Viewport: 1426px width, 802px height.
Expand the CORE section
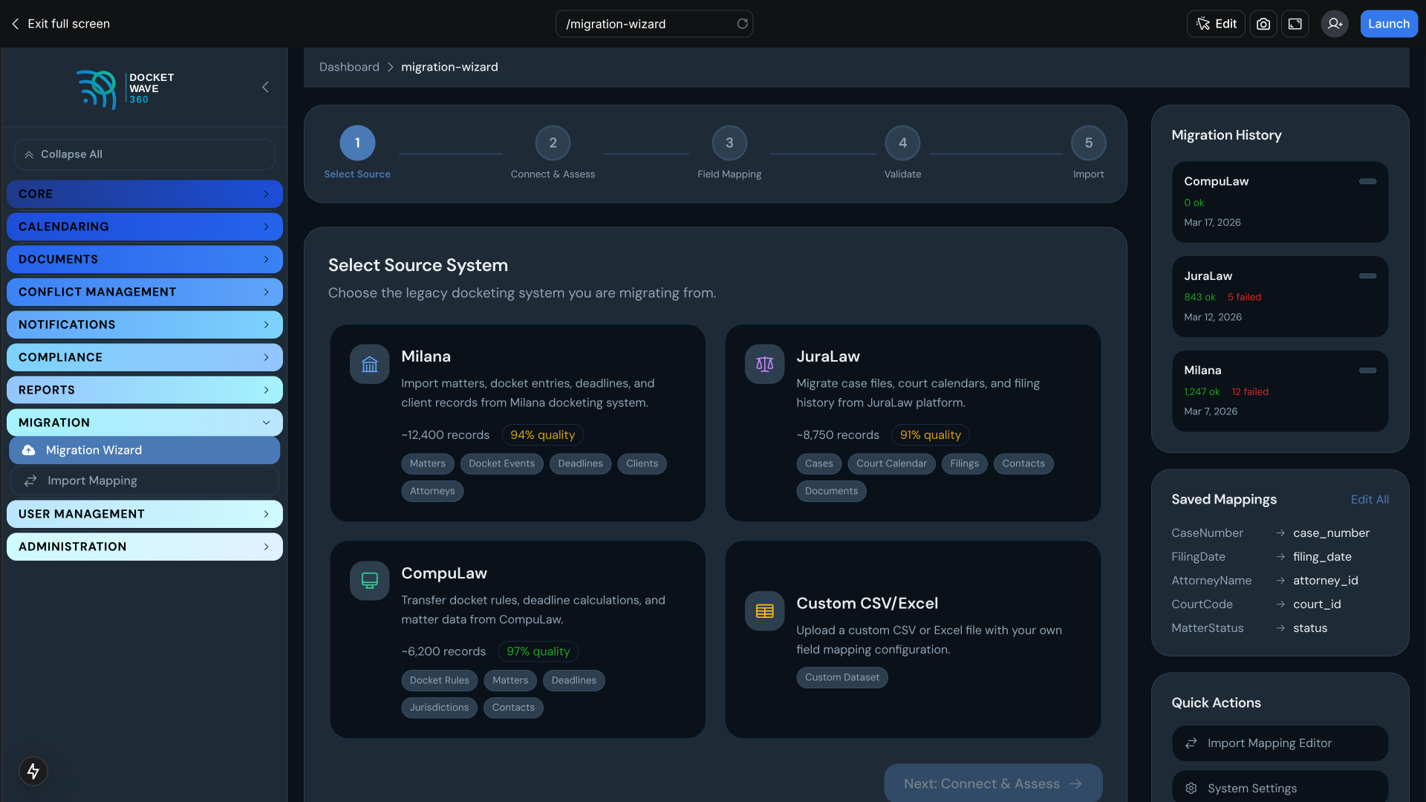(144, 194)
